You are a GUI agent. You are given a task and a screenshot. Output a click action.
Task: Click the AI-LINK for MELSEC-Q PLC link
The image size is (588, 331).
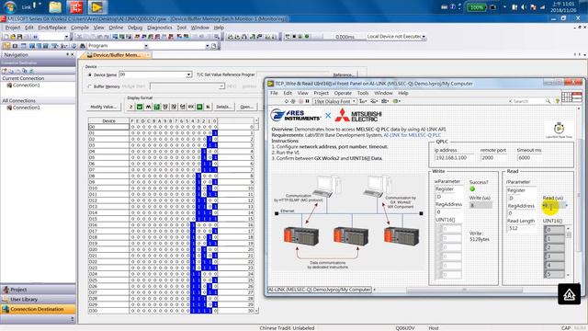point(412,135)
